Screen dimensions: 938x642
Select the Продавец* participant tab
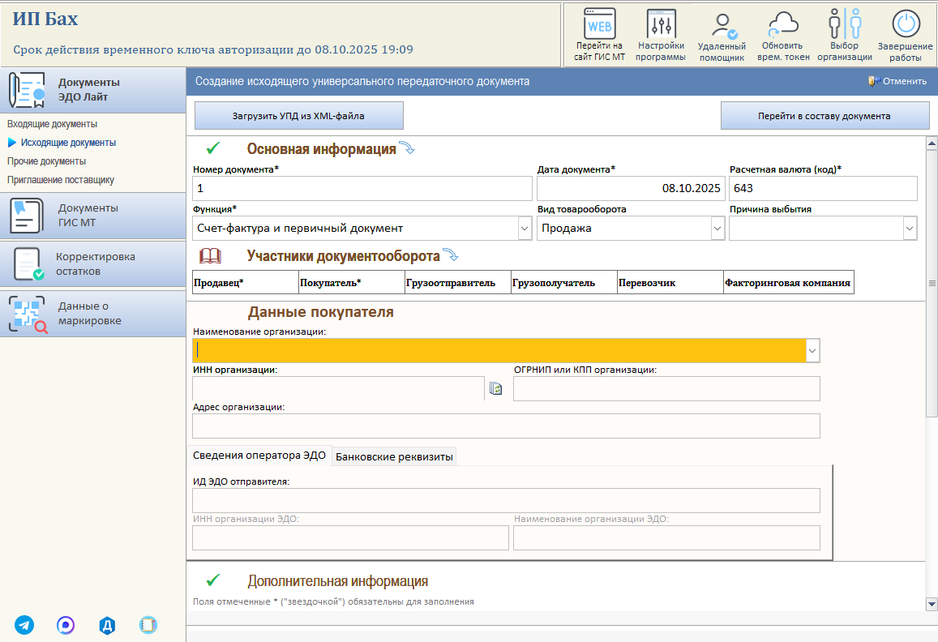(x=246, y=282)
